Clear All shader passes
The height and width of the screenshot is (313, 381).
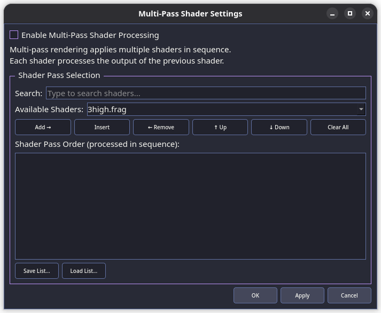338,127
